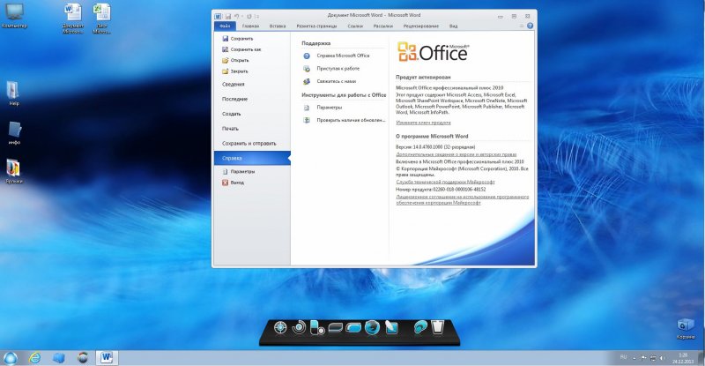Image resolution: width=705 pixels, height=366 pixels.
Task: Switch to the Рецензирование tab
Action: [x=421, y=26]
